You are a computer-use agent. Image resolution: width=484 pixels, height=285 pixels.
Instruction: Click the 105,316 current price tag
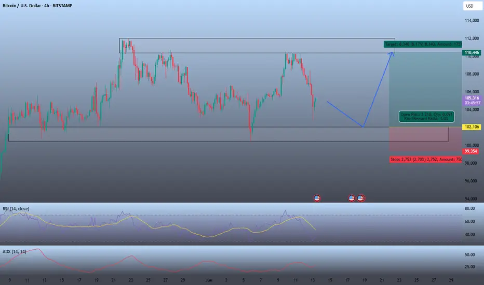pos(472,98)
